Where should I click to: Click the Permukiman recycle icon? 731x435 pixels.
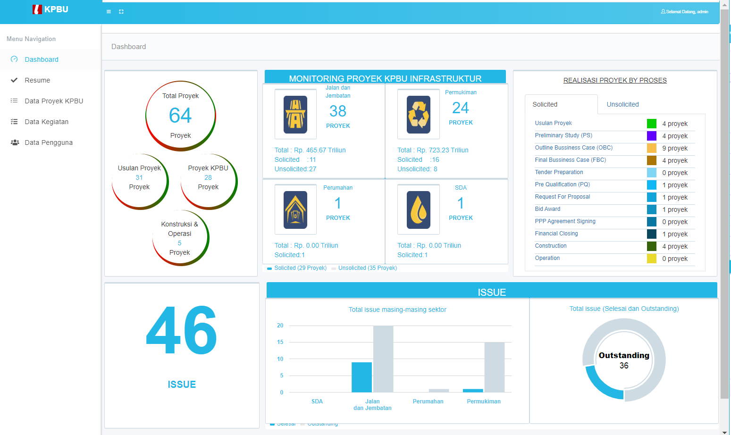pyautogui.click(x=419, y=114)
